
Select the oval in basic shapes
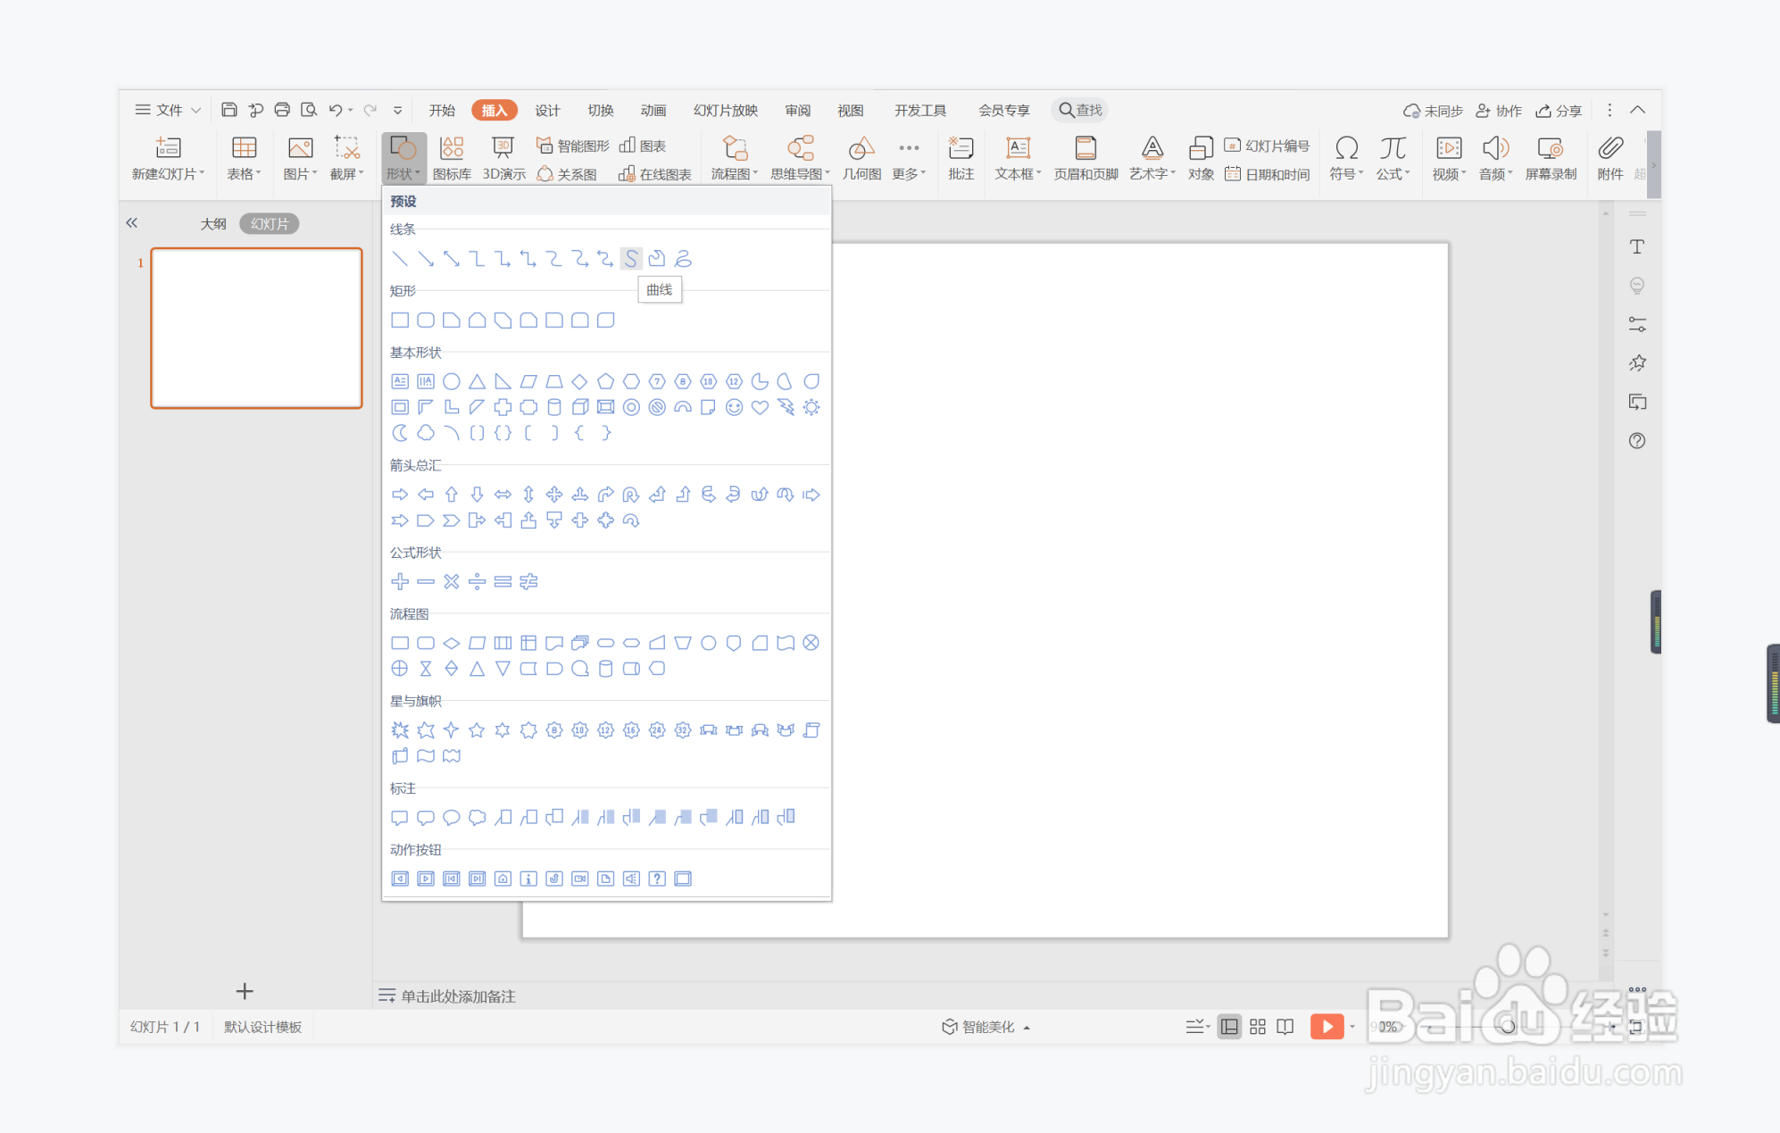click(452, 381)
